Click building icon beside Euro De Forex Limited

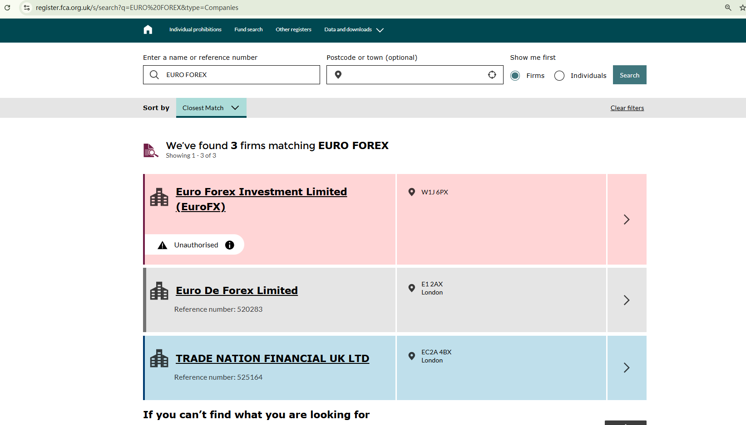(x=159, y=291)
